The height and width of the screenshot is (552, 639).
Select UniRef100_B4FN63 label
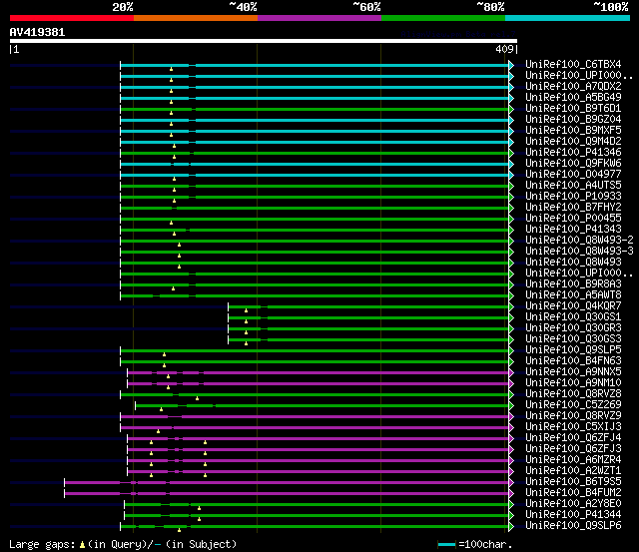[x=573, y=361]
